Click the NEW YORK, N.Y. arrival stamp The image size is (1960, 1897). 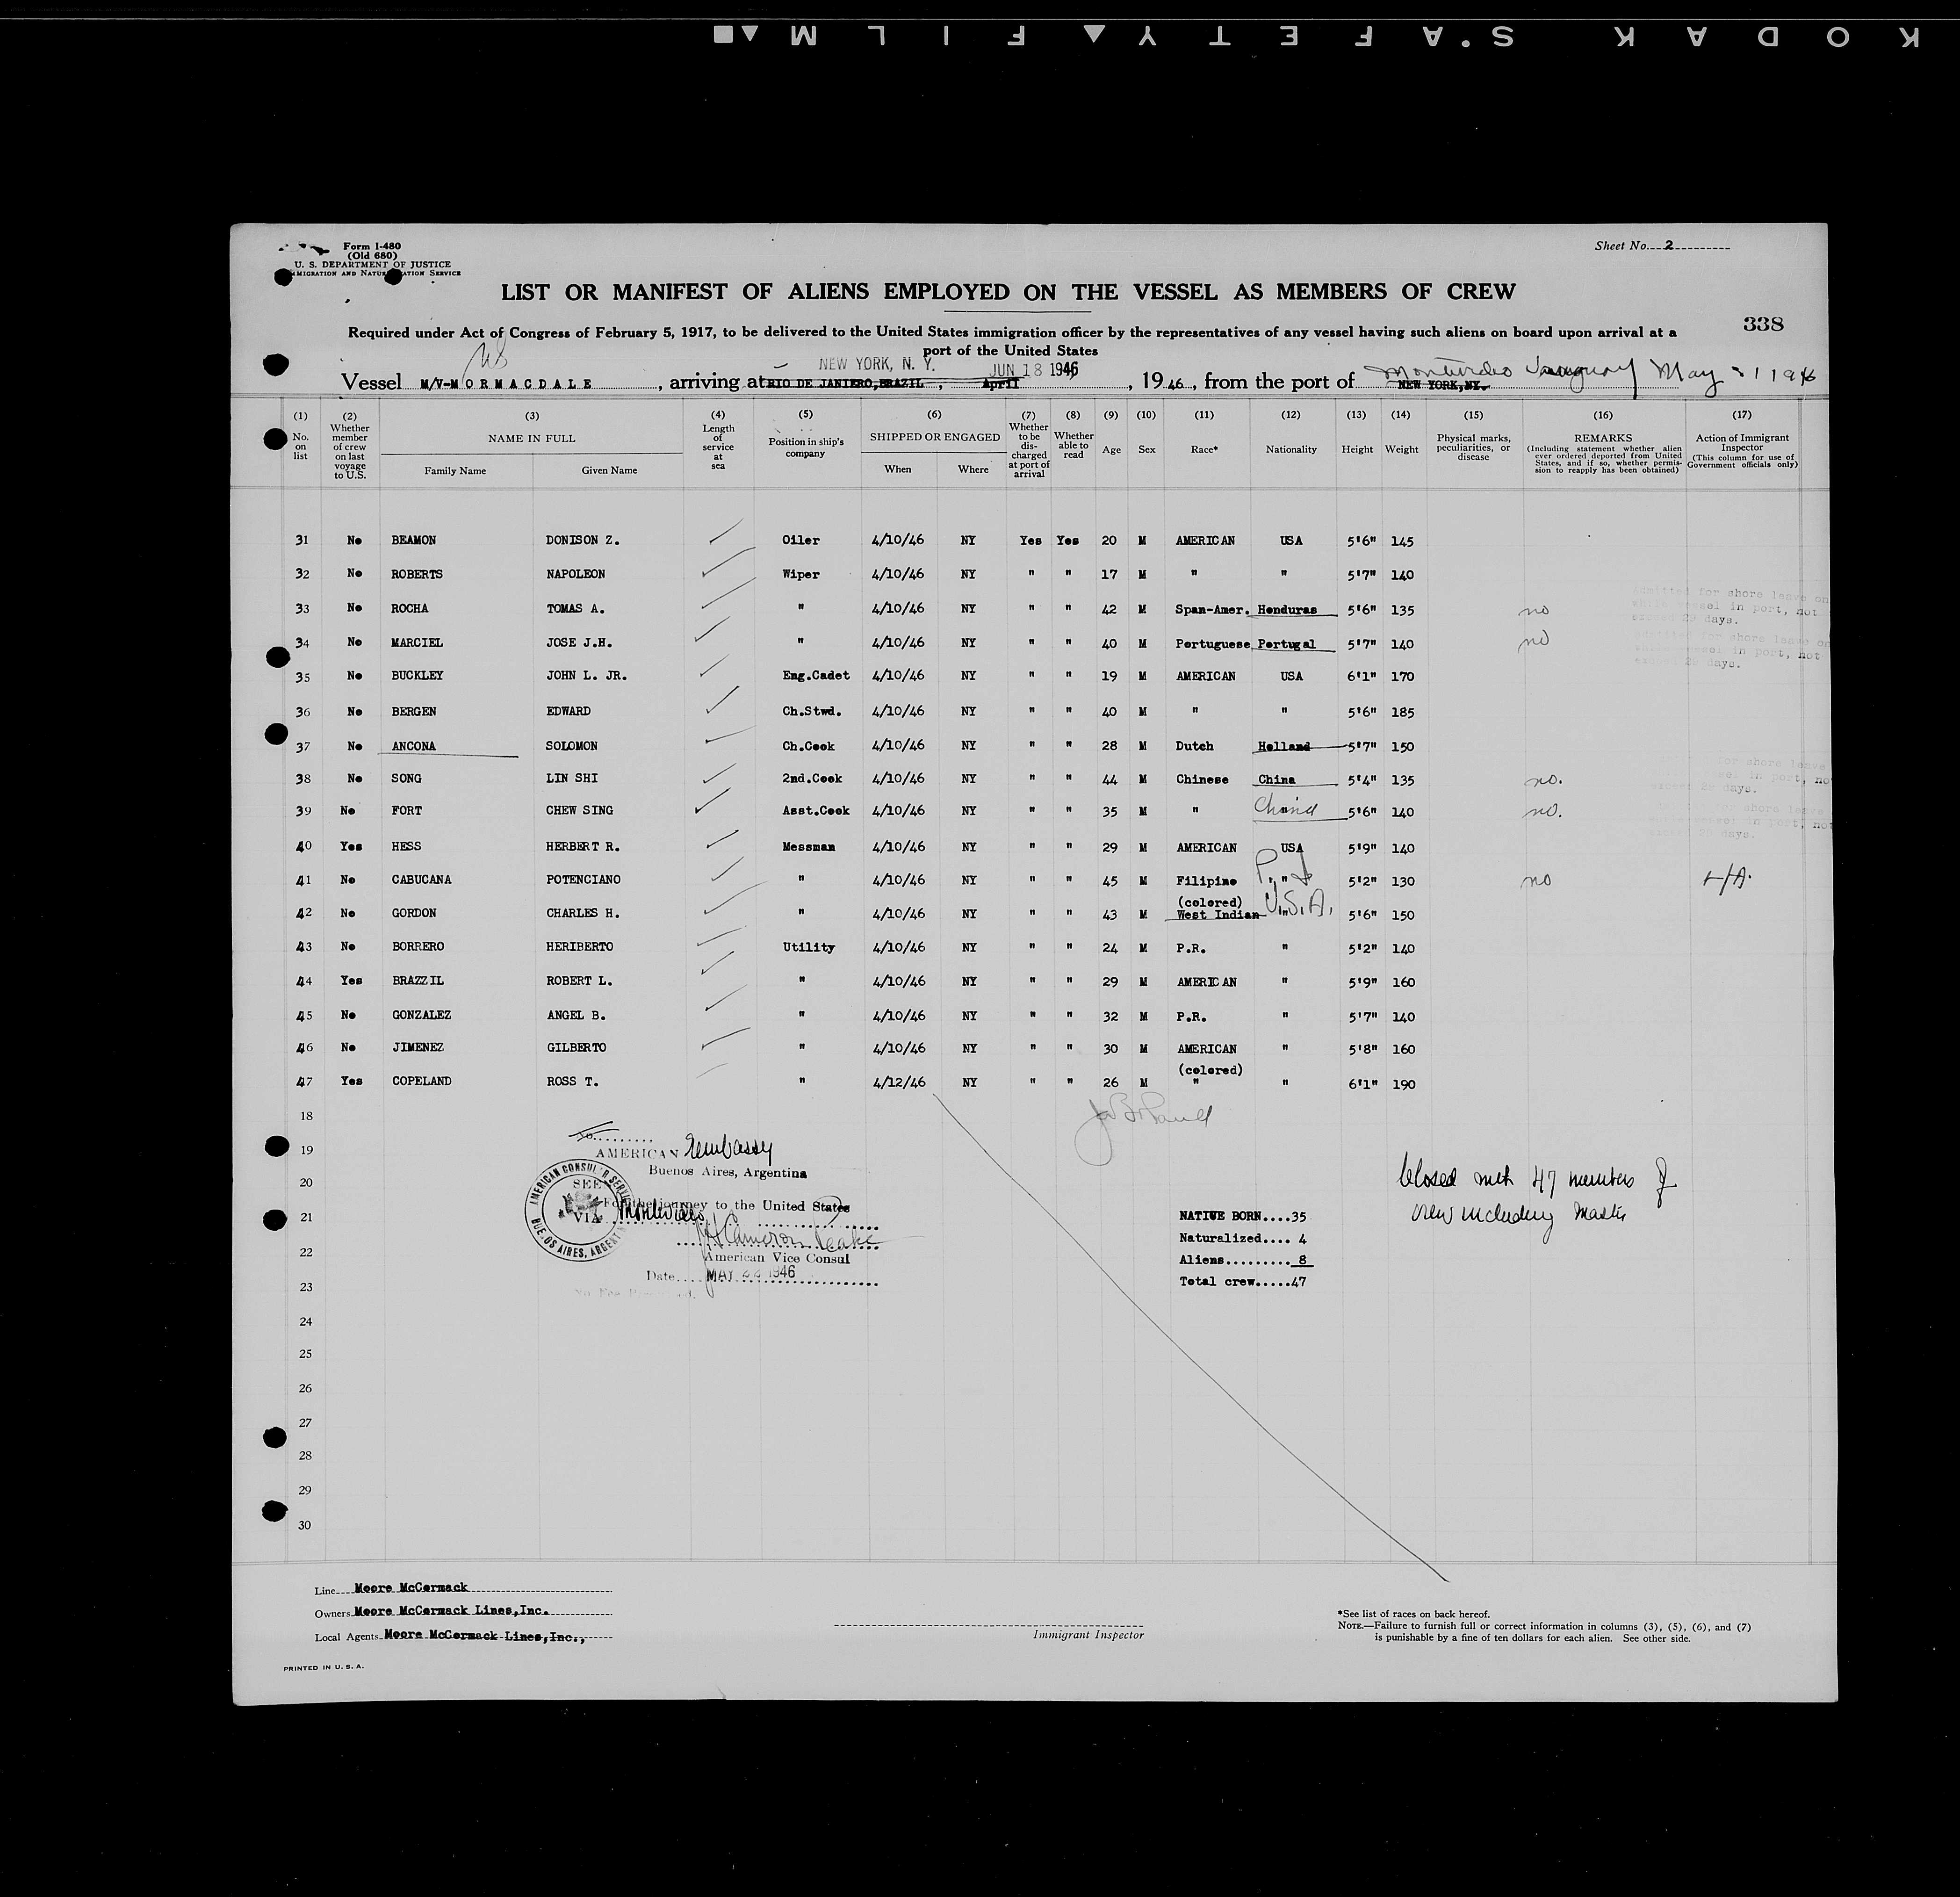click(x=876, y=365)
